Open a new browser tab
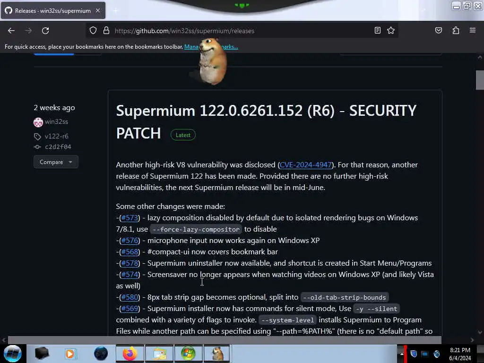This screenshot has width=484, height=363. [115, 11]
